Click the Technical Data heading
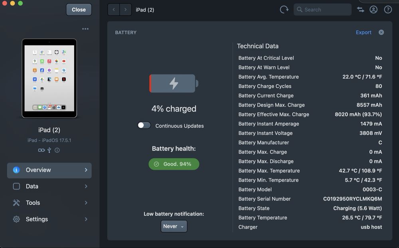This screenshot has height=248, width=399. (257, 46)
